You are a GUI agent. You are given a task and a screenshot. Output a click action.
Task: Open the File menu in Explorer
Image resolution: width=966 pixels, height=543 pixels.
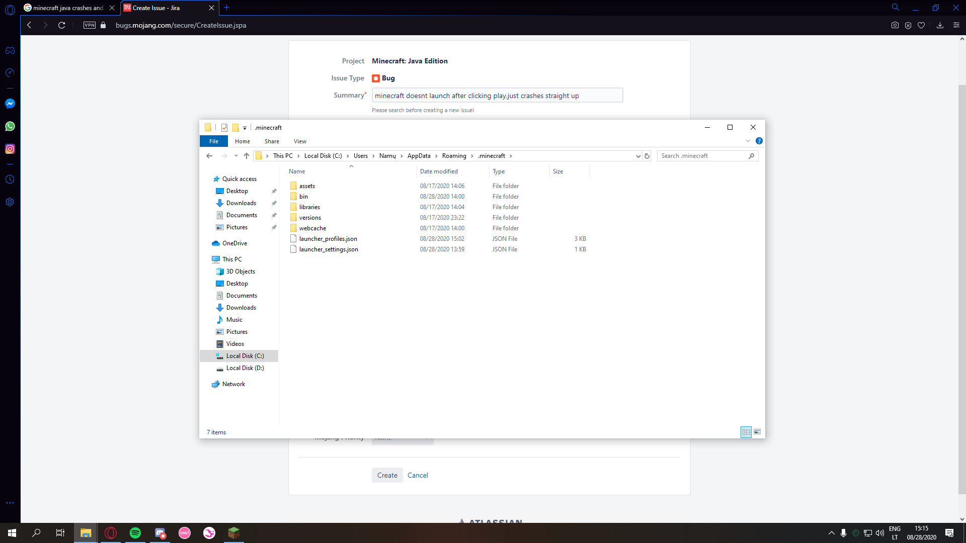214,141
